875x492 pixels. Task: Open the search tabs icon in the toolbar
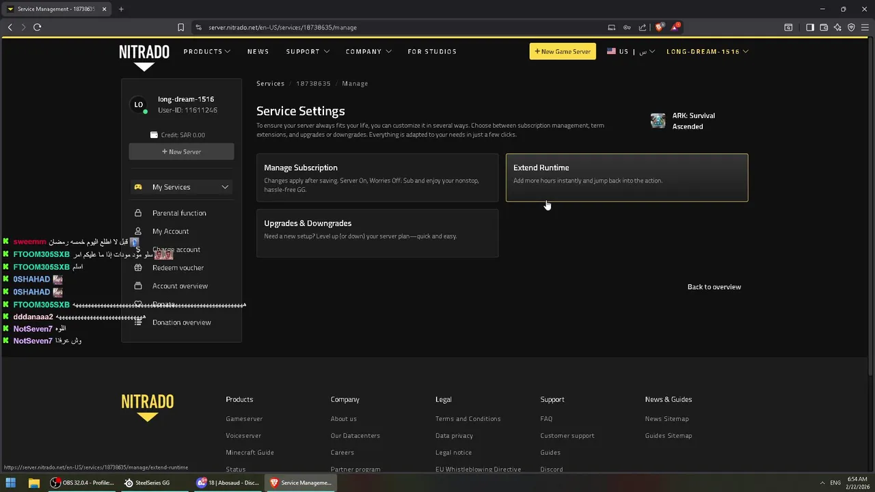click(788, 27)
